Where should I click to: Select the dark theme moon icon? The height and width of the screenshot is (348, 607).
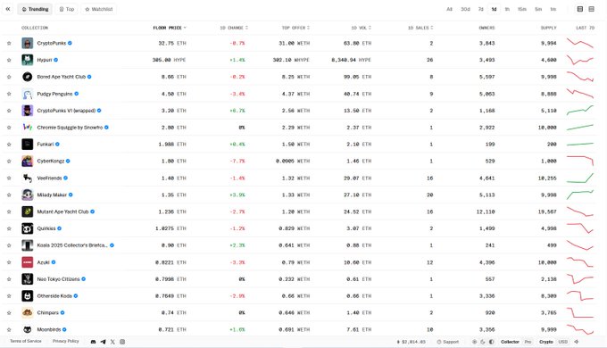pos(483,342)
